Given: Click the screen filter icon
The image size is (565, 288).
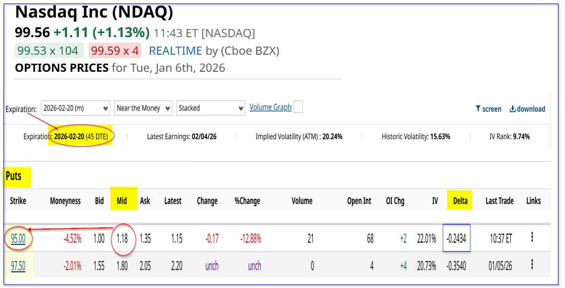Looking at the screenshot, I should click(488, 109).
